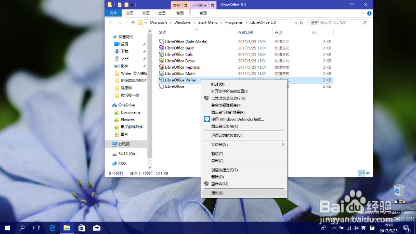This screenshot has height=234, width=416.
Task: Click the search magnifier in search box
Action: 365,23
